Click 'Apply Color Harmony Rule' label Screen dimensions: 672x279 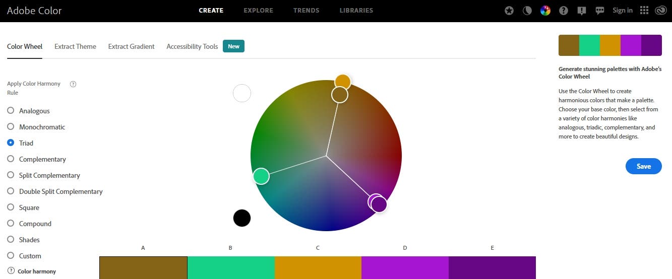(34, 88)
